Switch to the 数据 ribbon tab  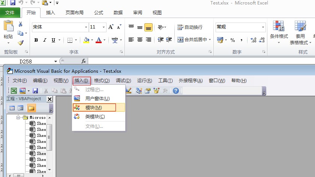(118, 13)
